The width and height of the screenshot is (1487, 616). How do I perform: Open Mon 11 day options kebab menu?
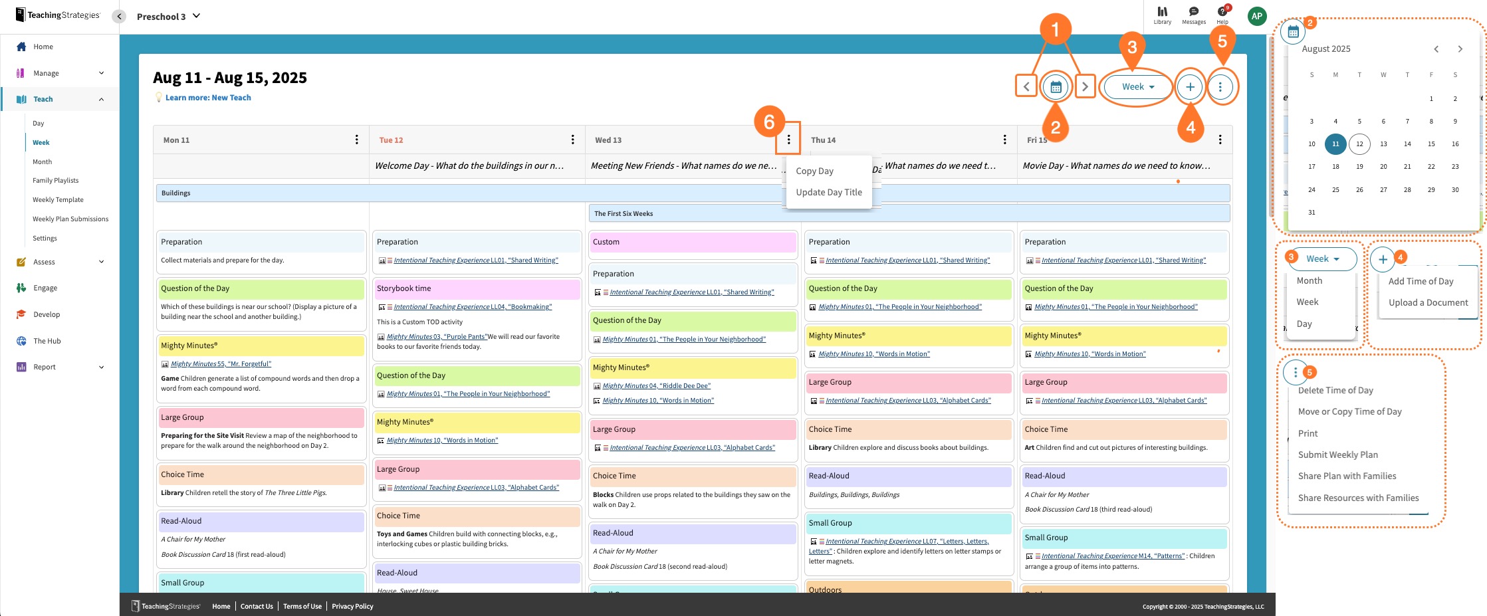[x=357, y=140]
